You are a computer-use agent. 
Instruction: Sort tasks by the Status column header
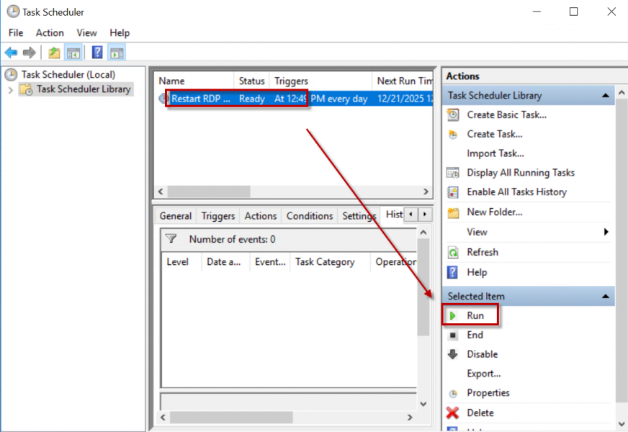[x=251, y=81]
